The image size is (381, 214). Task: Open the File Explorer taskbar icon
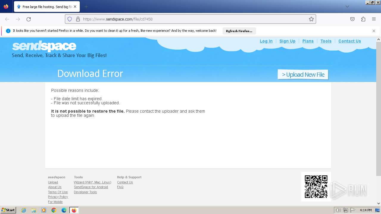(x=34, y=210)
